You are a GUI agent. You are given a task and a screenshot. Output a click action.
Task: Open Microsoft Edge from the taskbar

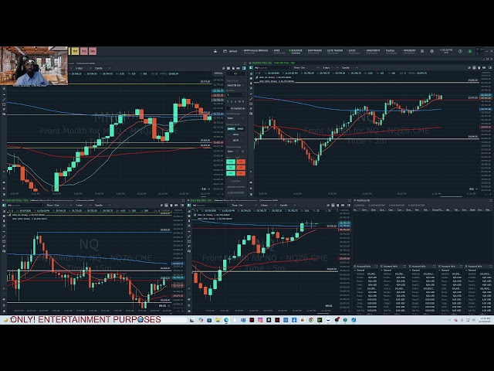[x=226, y=320]
